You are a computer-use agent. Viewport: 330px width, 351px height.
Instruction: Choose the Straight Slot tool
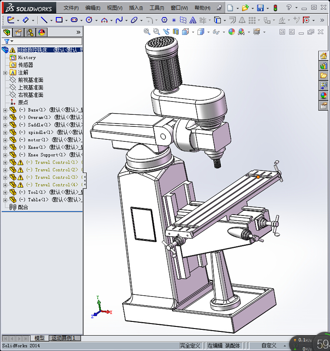click(74, 20)
